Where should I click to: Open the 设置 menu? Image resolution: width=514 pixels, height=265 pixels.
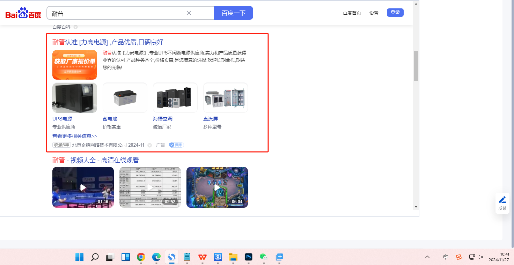[x=374, y=13]
